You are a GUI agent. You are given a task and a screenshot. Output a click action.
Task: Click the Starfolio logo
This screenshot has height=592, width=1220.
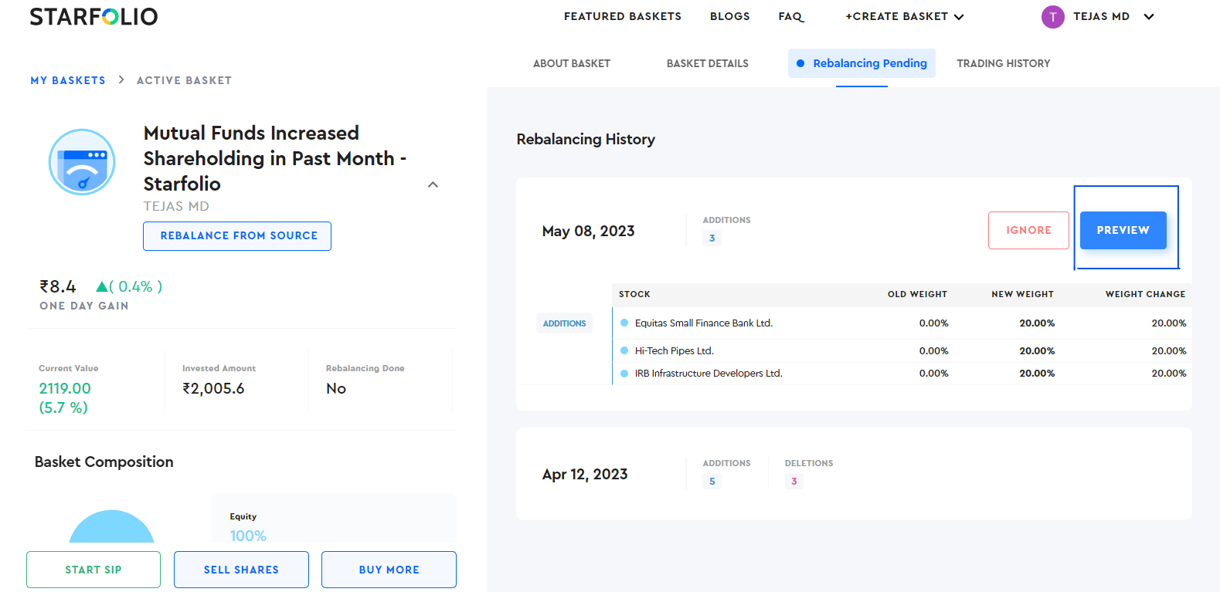[93, 16]
